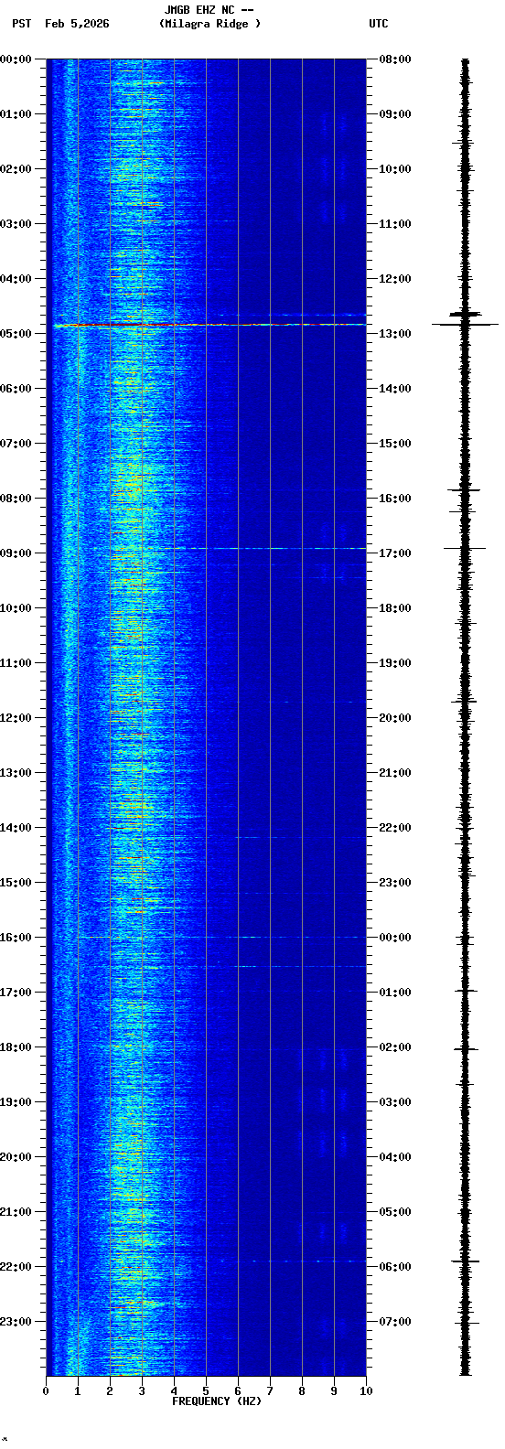Click the FREQUENCY (HZ) axis title

pyautogui.click(x=217, y=1401)
